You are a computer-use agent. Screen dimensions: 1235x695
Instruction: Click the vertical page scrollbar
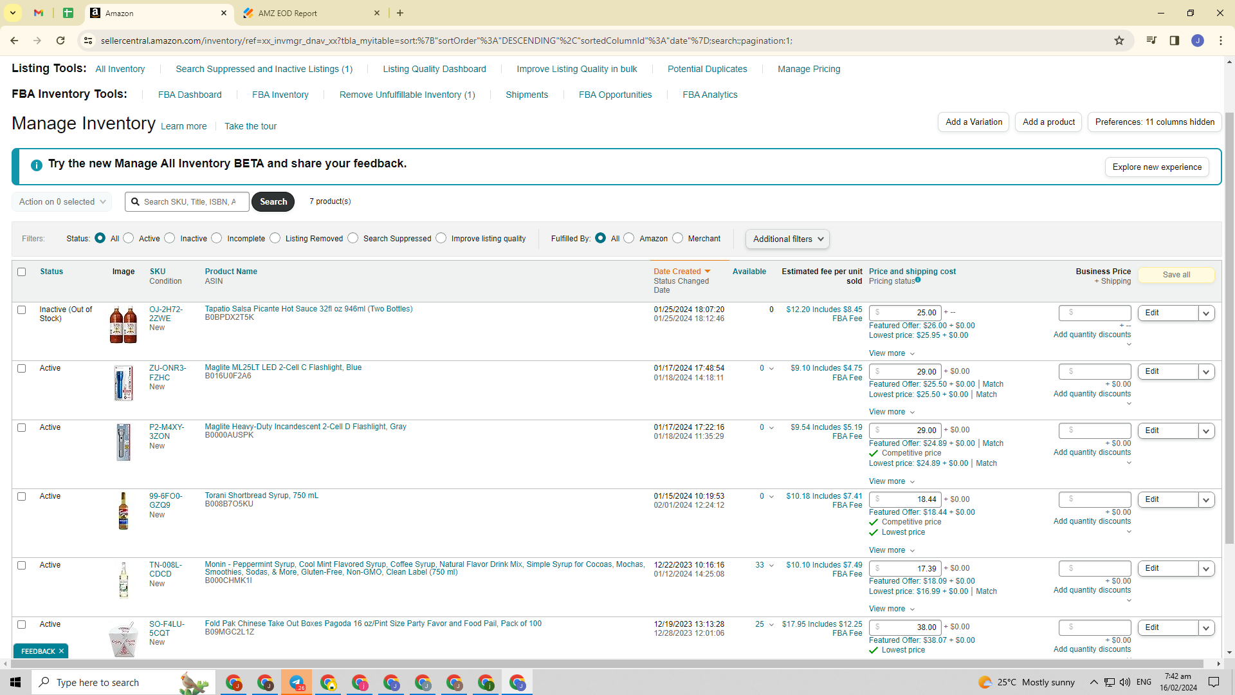coord(1230,328)
